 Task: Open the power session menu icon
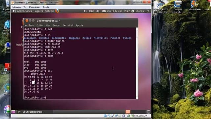148,11
